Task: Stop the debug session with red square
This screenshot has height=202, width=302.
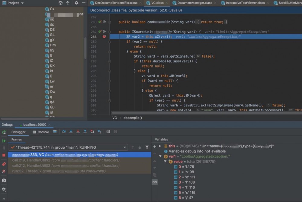Action: (x=4, y=155)
